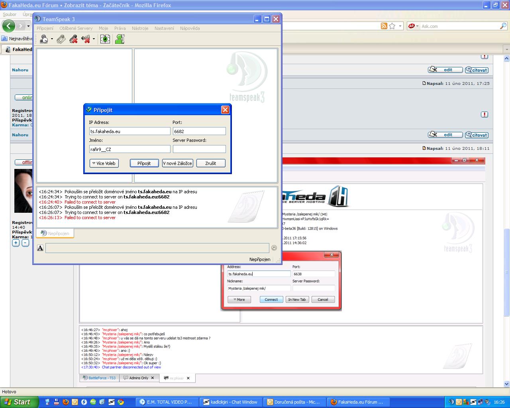510x408 pixels.
Task: Click the second Nahoru link
Action: pyautogui.click(x=20, y=135)
